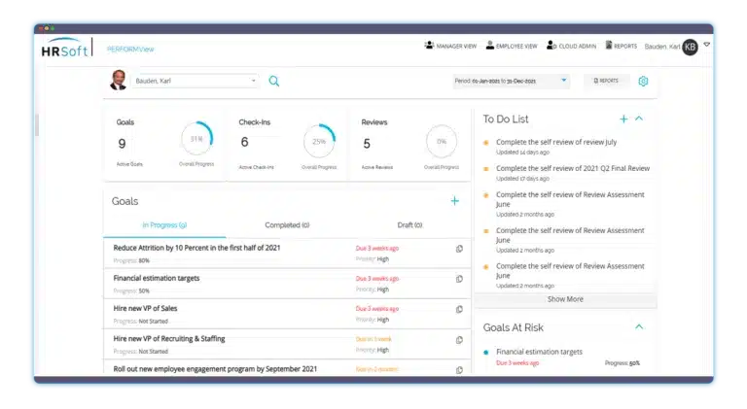747x409 pixels.
Task: Open to-do Complete self review of review July
Action: coord(556,142)
